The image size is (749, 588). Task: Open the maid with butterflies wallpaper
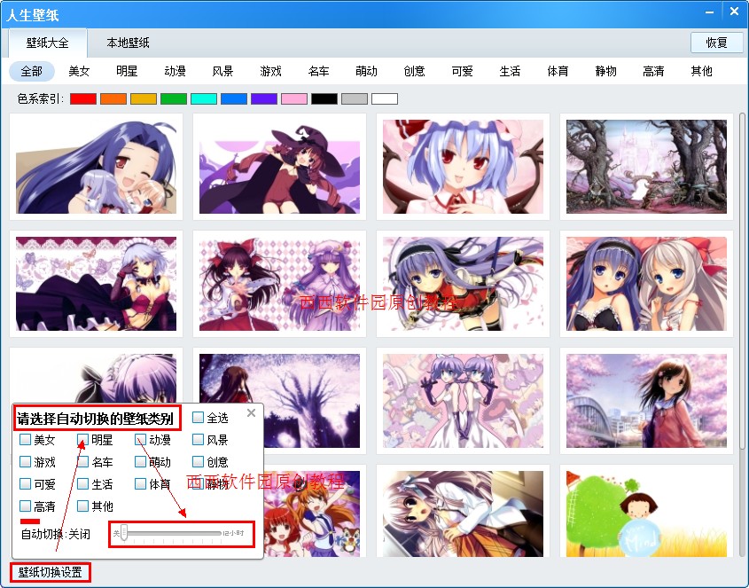[96, 284]
